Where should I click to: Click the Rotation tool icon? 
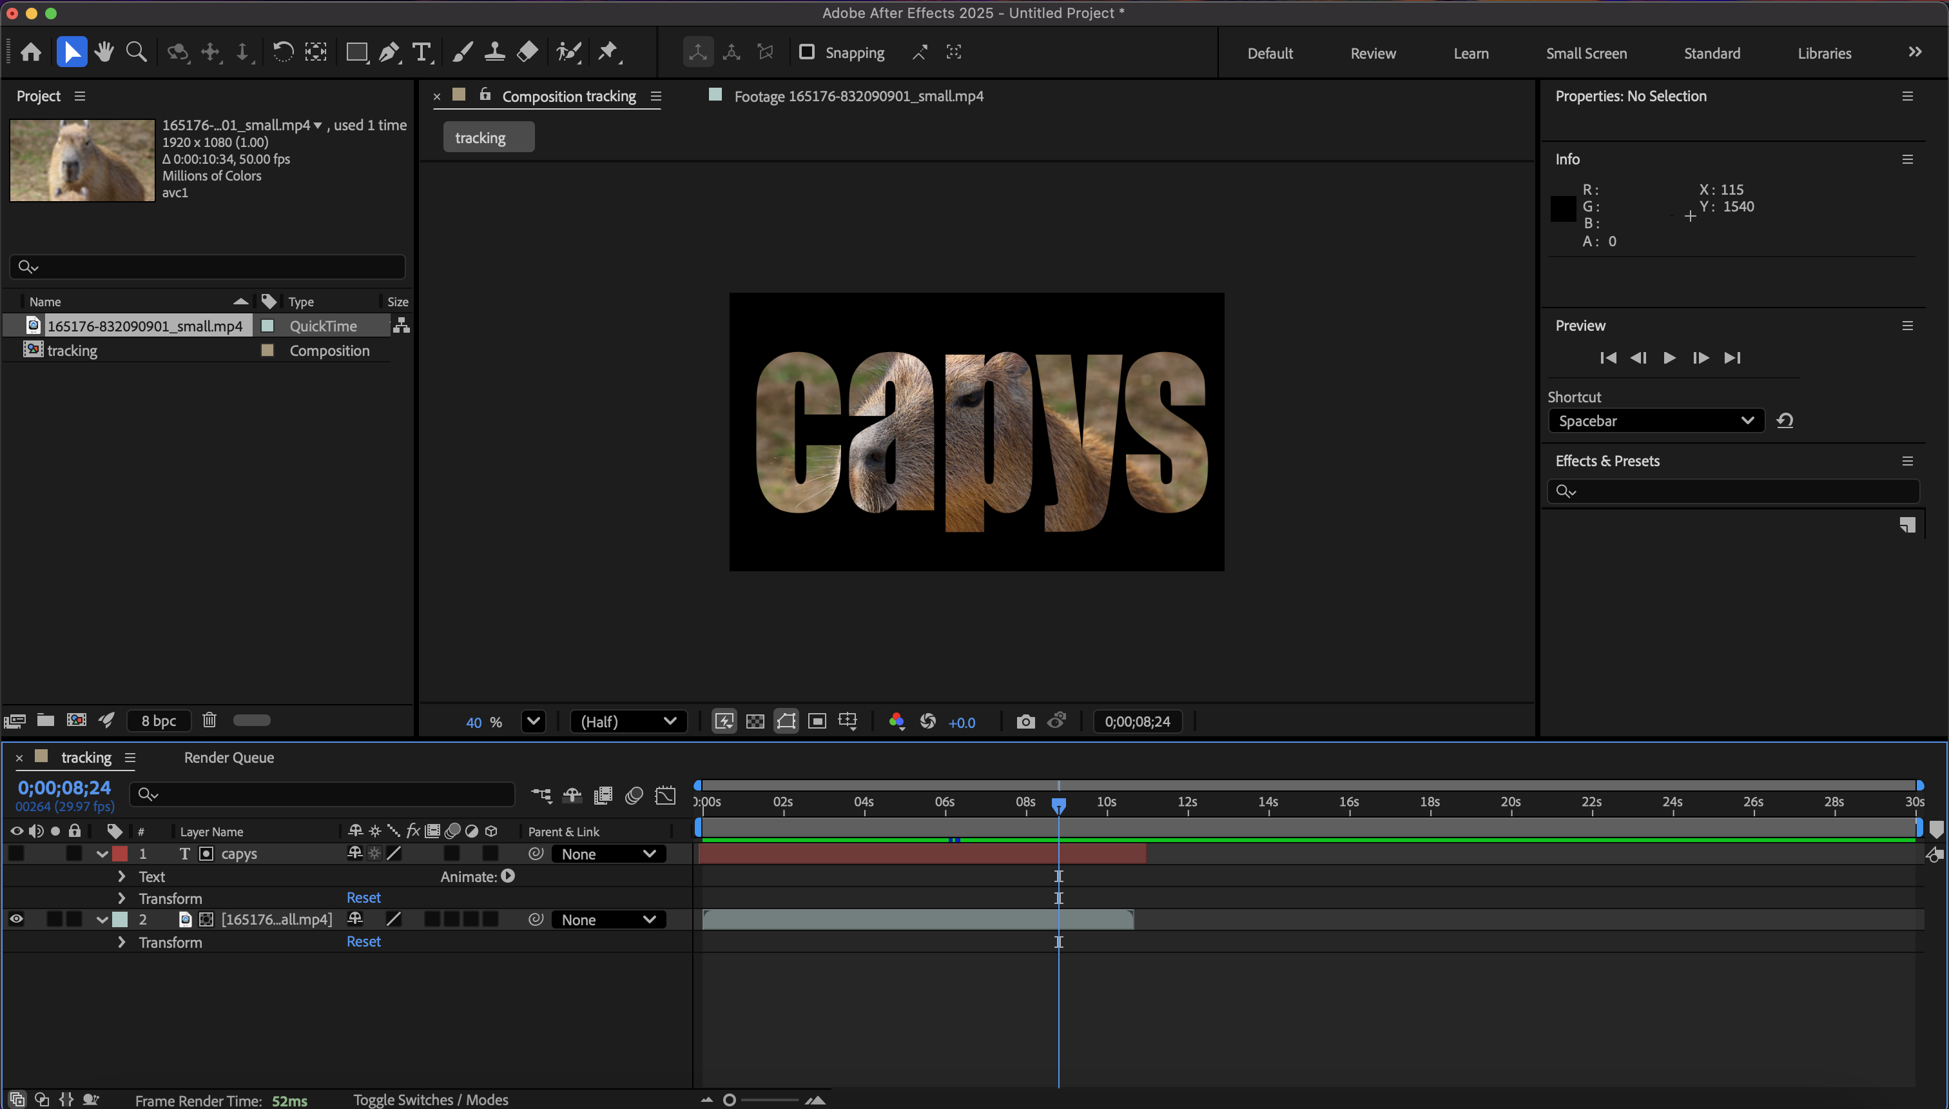pos(282,52)
